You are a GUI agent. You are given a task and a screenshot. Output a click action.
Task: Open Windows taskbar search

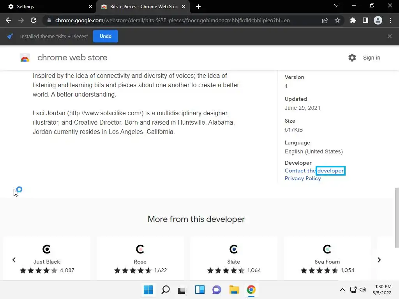click(x=166, y=290)
